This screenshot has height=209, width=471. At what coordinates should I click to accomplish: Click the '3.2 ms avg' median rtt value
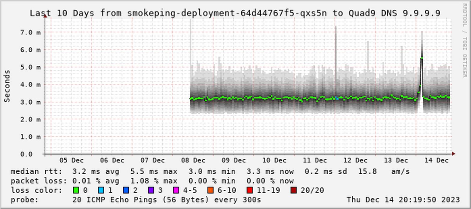click(x=96, y=172)
